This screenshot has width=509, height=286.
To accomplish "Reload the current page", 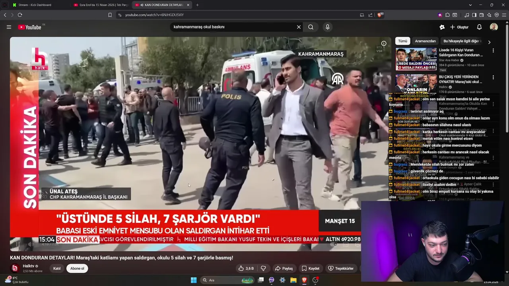I will click(x=20, y=15).
